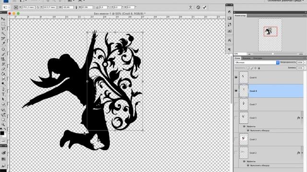Select the Rectangular Marquee tool
Viewport: 307px width, 172px height.
click(3, 24)
